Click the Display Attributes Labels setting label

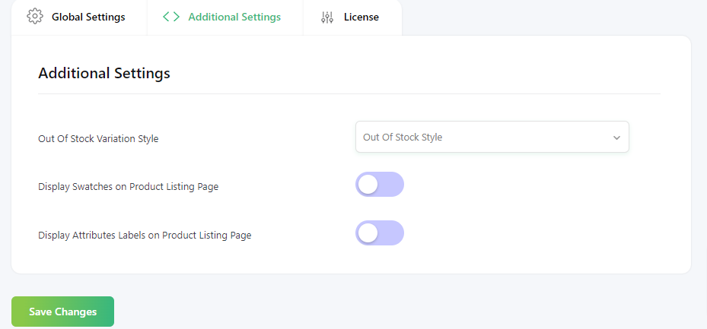tap(145, 235)
